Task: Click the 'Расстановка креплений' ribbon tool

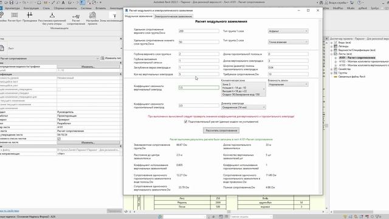Action: pos(52,19)
